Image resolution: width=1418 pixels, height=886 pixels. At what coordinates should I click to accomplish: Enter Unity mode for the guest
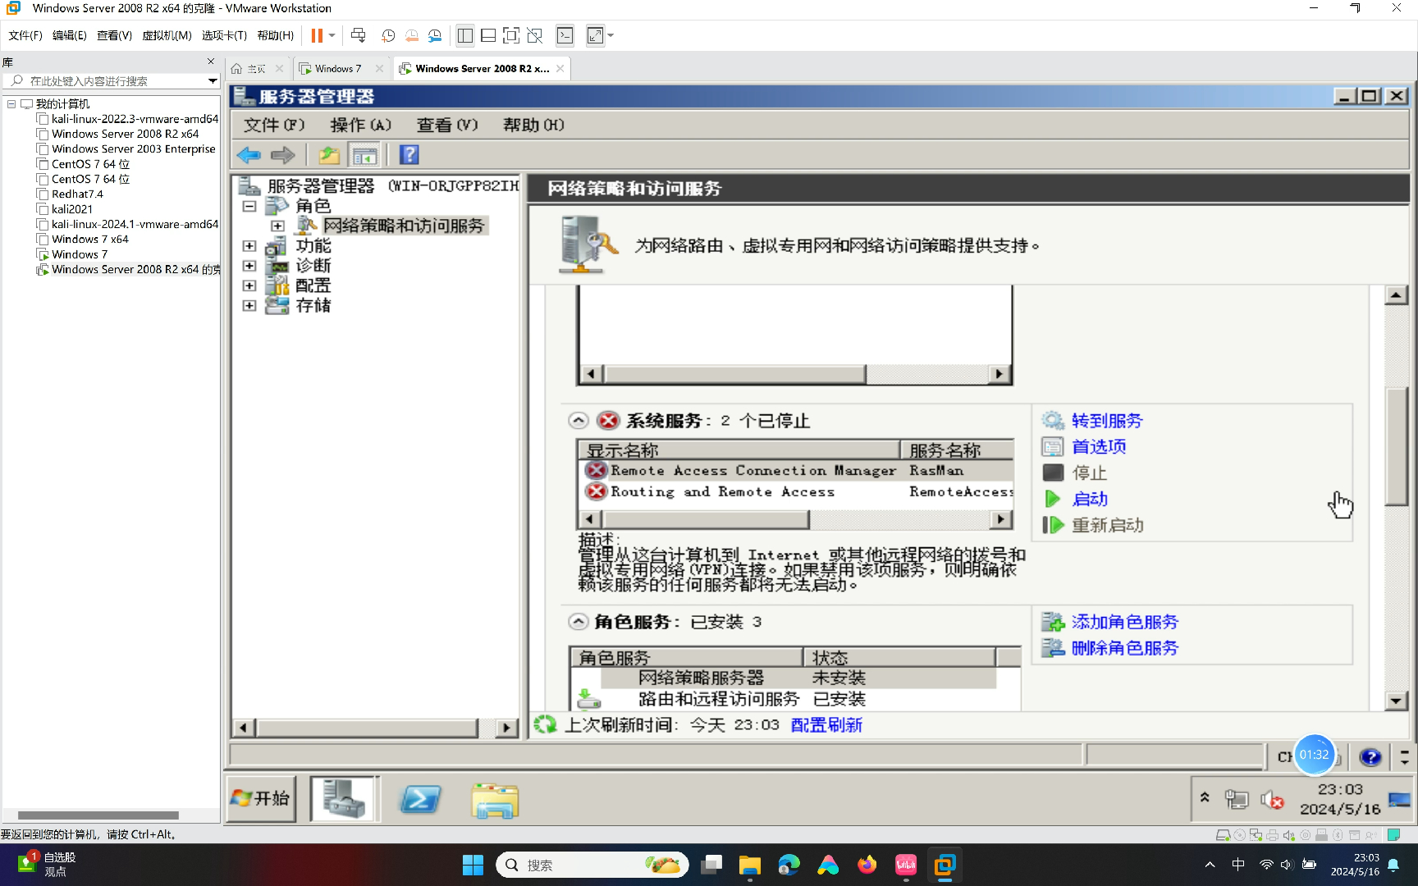[535, 35]
